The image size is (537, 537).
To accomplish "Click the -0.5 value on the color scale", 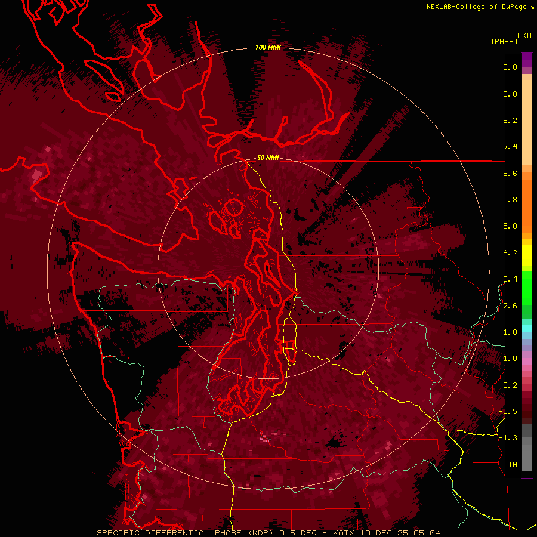I will pyautogui.click(x=508, y=412).
